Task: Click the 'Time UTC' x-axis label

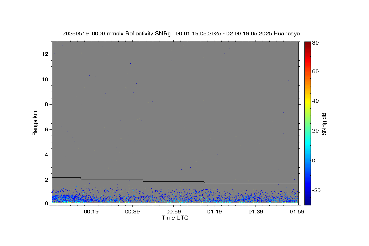Action: pos(175,218)
